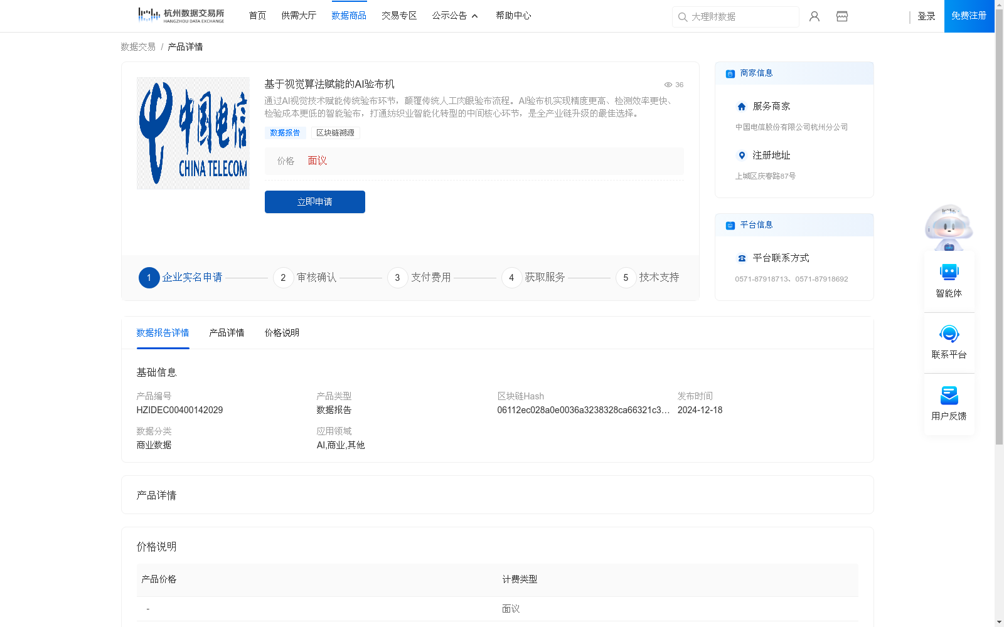Expand the 公示公告 dropdown menu
Screen dimensions: 1004x627
tap(455, 16)
